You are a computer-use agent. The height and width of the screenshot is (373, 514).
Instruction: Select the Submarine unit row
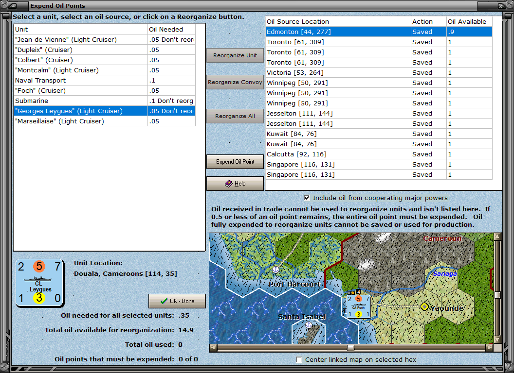click(105, 101)
